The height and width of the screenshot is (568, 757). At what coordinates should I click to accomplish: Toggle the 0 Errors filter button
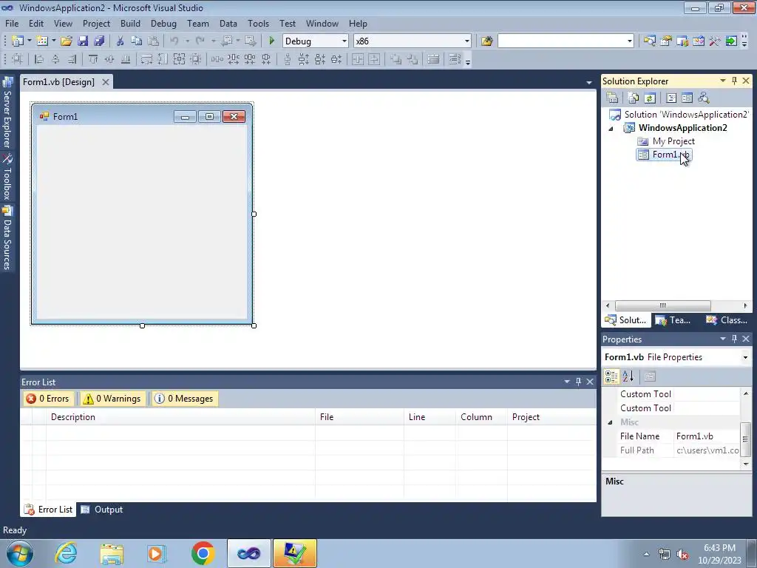point(48,399)
